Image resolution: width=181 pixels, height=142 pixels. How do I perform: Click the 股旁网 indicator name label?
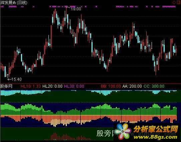click(x=6, y=86)
